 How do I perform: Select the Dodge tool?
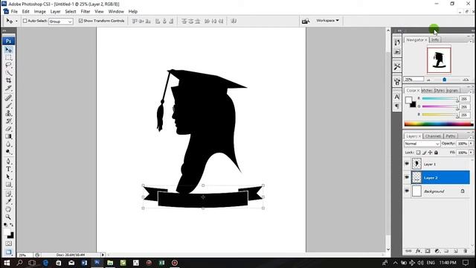click(x=8, y=152)
